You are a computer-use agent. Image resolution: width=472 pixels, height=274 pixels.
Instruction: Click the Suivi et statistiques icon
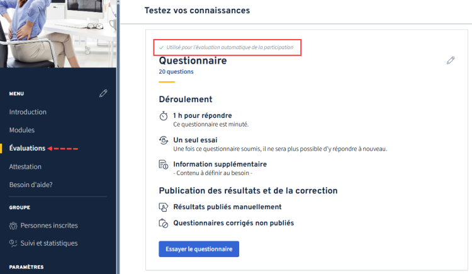(13, 243)
